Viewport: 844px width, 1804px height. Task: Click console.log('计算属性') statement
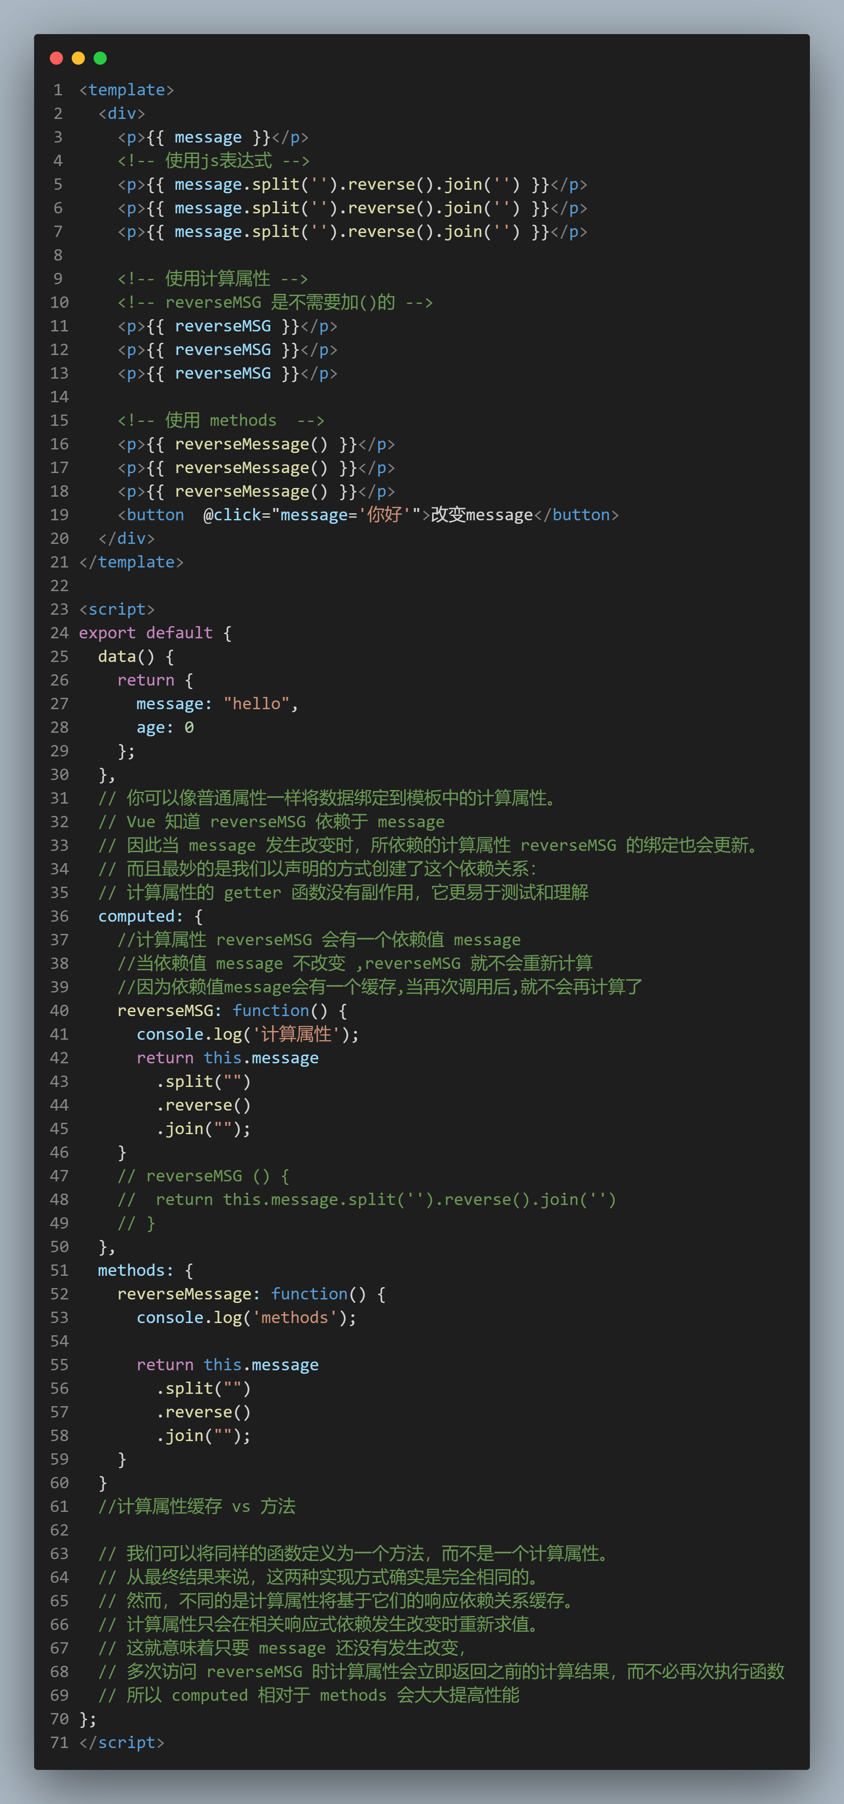[247, 1034]
